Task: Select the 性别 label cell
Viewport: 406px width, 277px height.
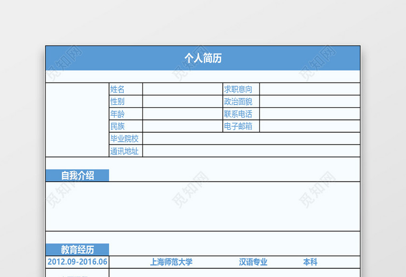Action: click(126, 101)
